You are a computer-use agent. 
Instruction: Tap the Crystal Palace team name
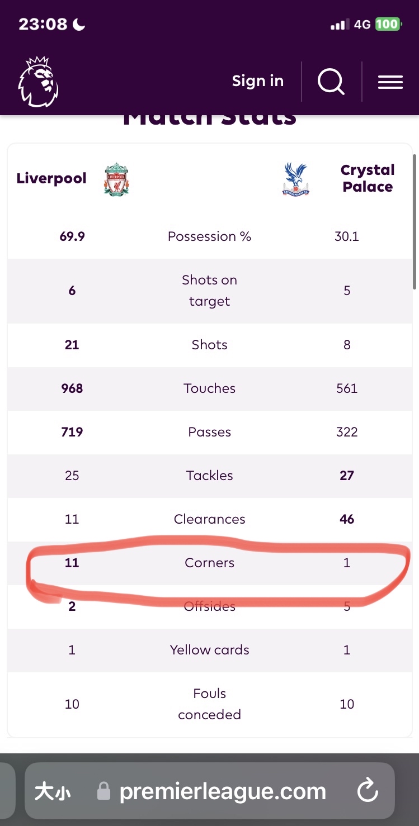pos(368,178)
